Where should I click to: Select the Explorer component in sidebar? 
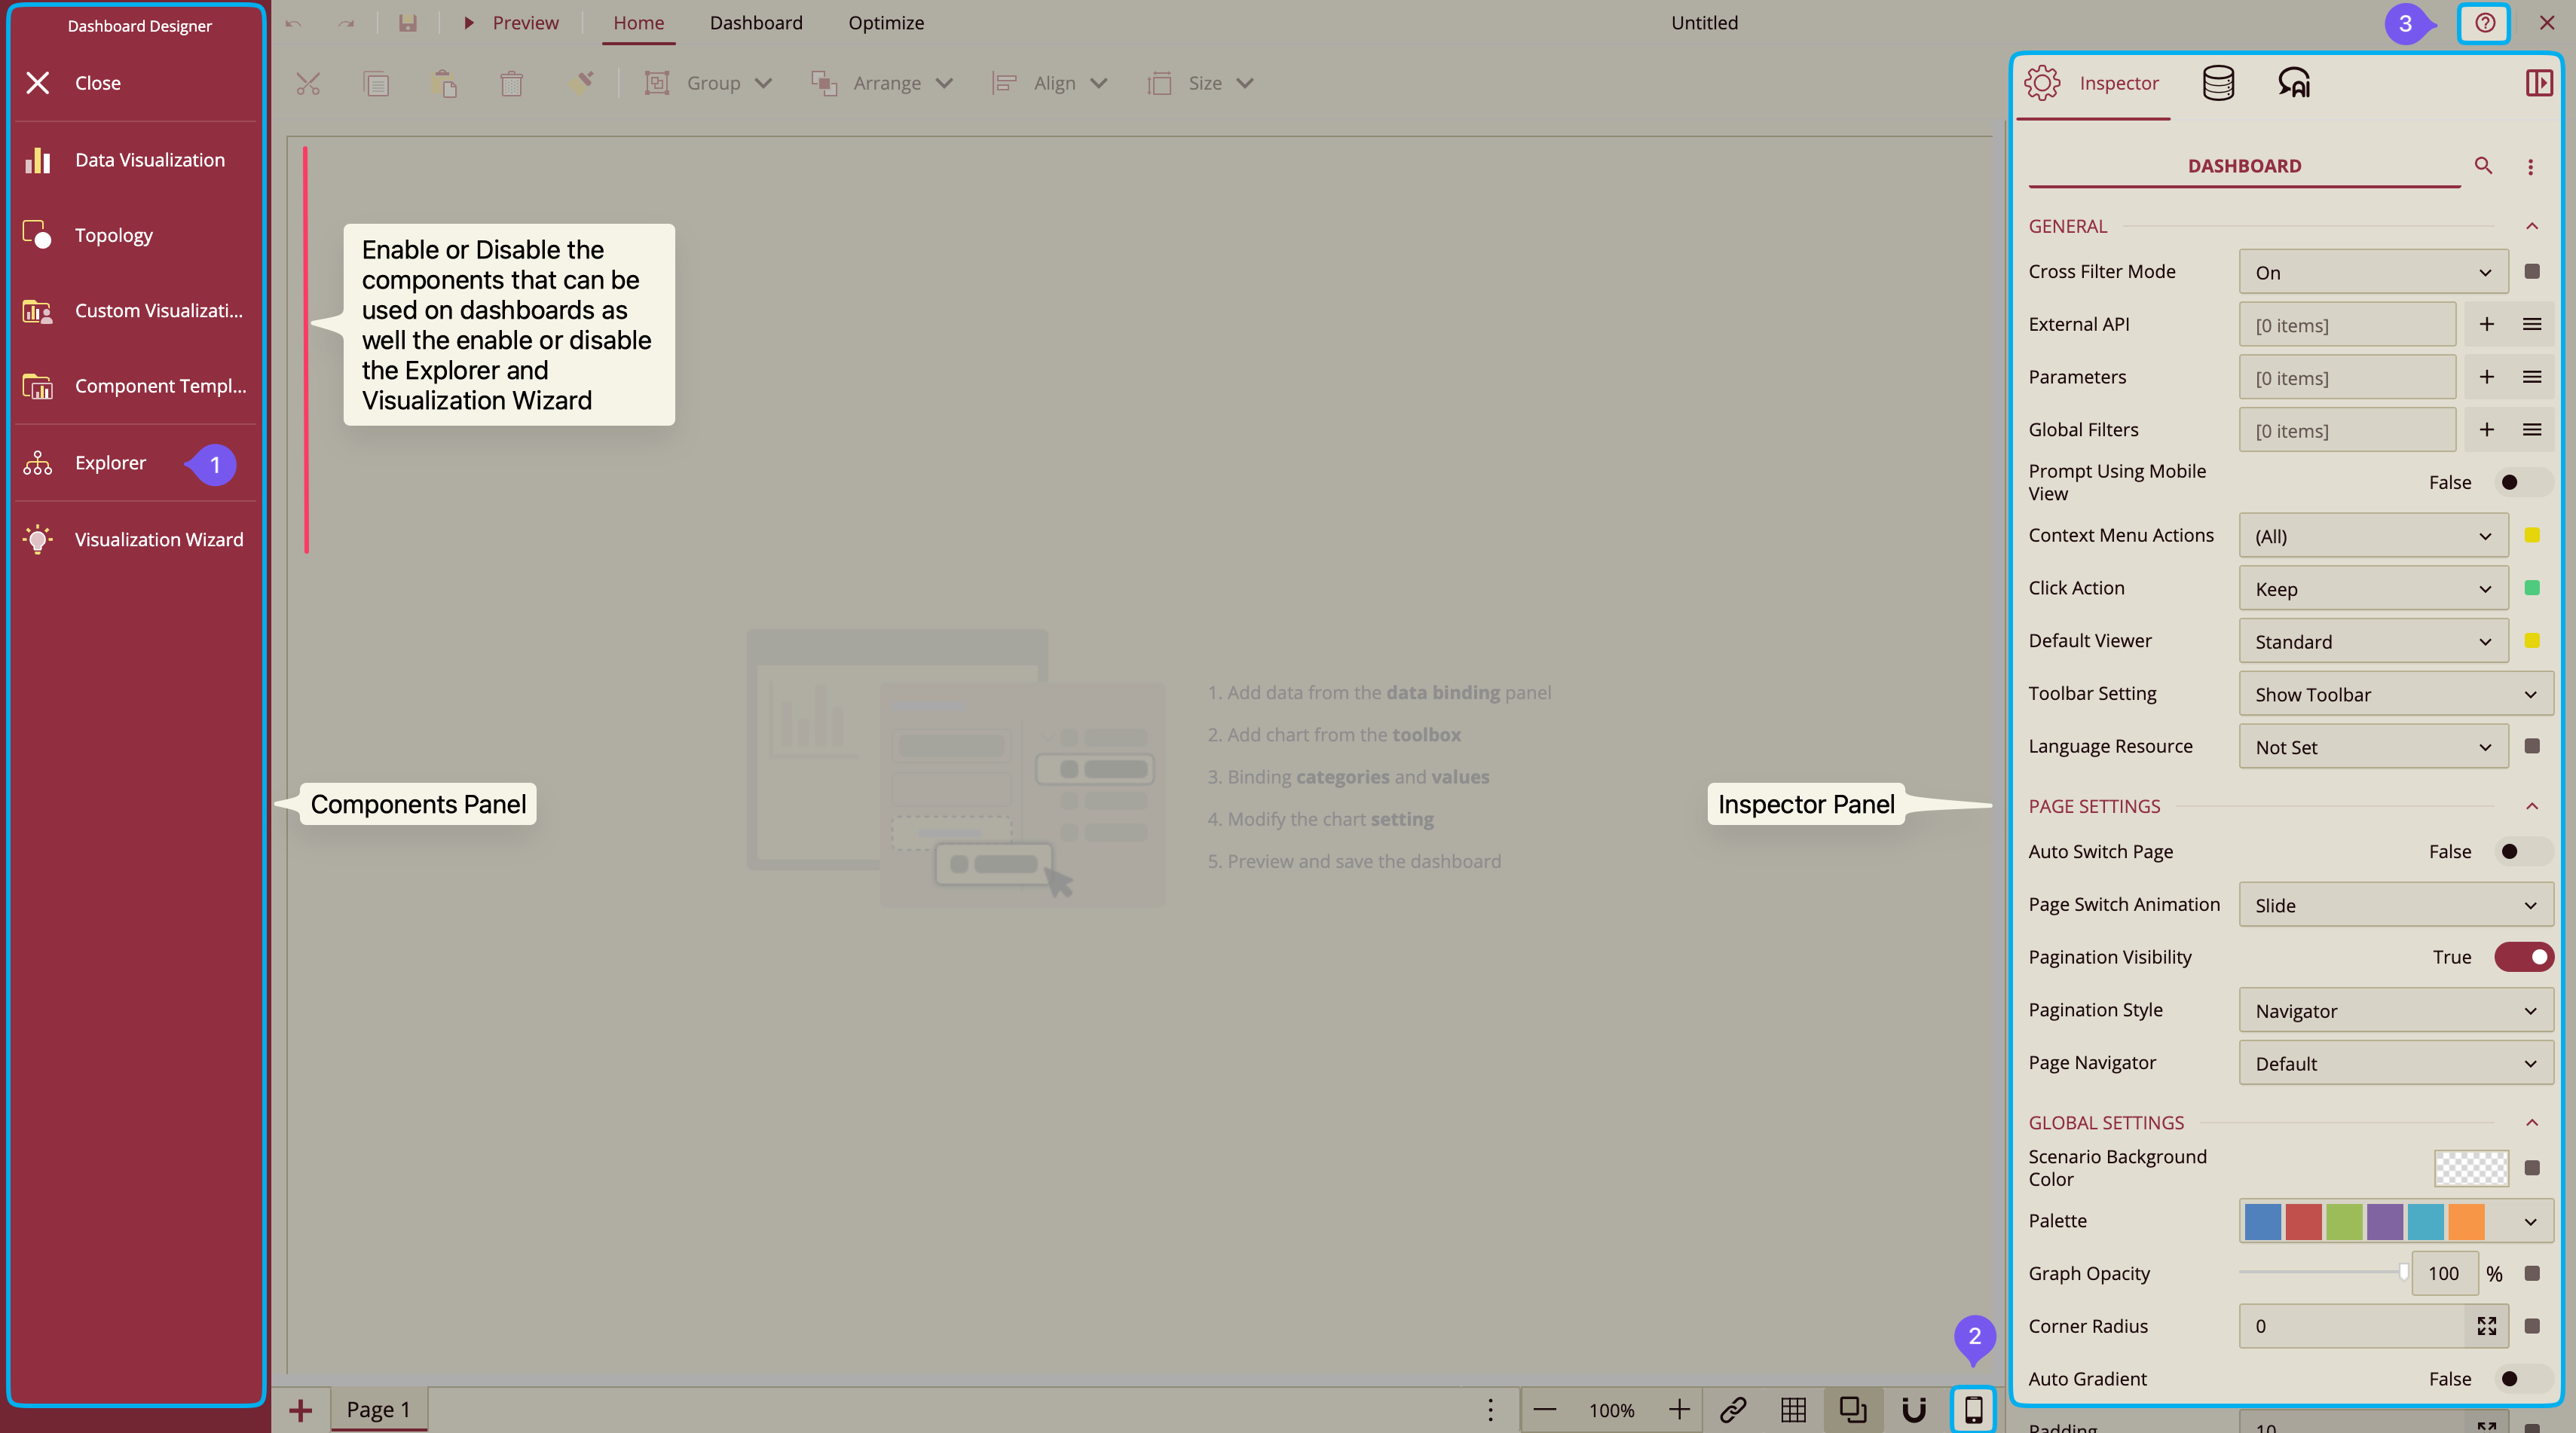pyautogui.click(x=110, y=462)
